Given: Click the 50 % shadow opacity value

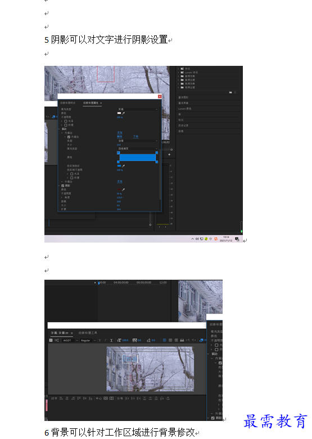Looking at the screenshot, I should (119, 194).
